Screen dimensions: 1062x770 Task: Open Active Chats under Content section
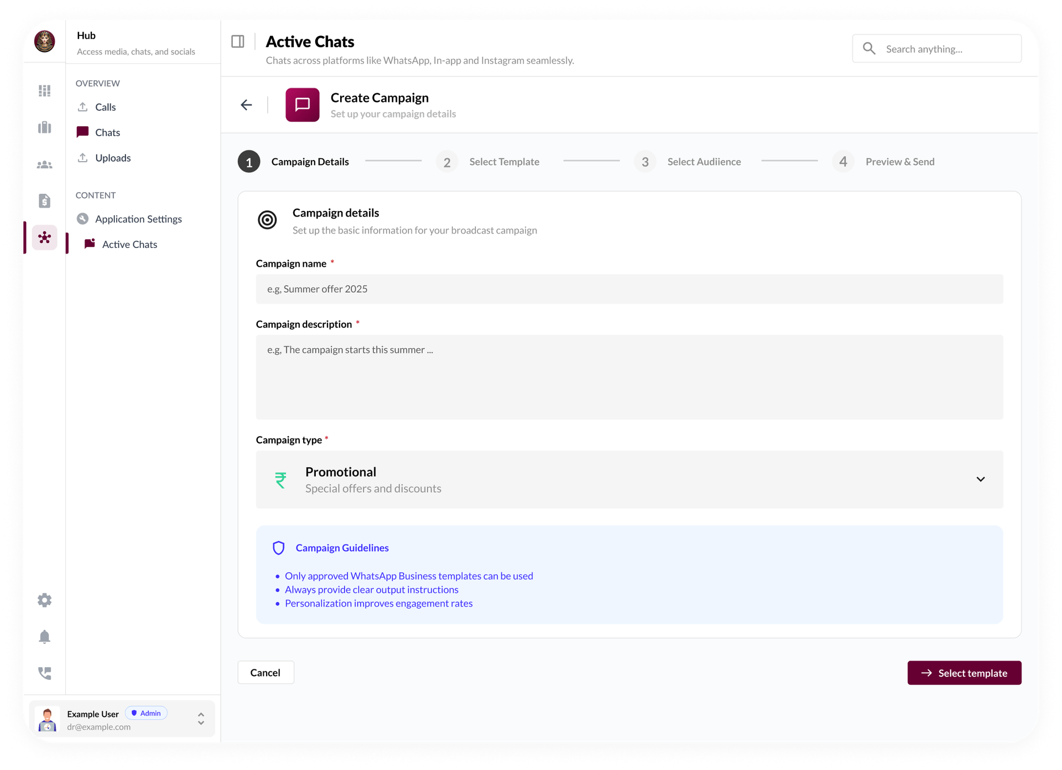pos(130,244)
